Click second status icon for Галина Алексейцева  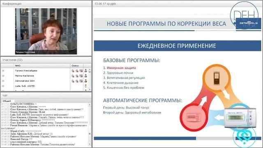[x=77, y=71]
